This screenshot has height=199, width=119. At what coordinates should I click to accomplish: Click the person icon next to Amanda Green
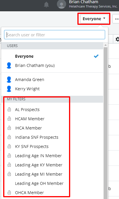point(9,80)
